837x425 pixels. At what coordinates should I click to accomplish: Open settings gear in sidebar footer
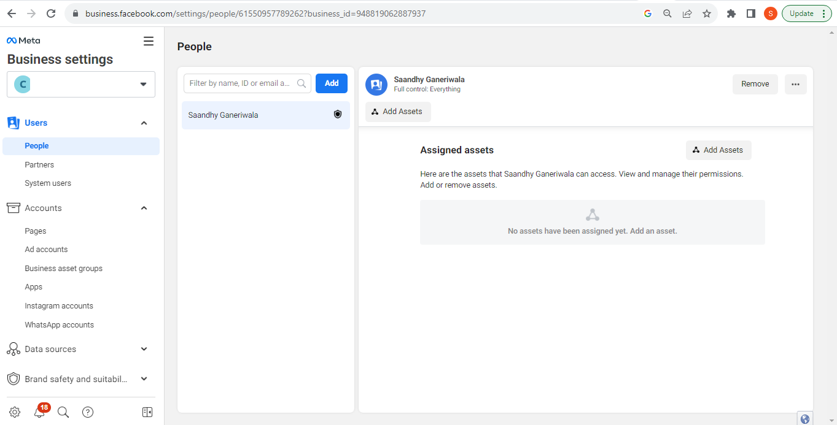[x=15, y=412]
